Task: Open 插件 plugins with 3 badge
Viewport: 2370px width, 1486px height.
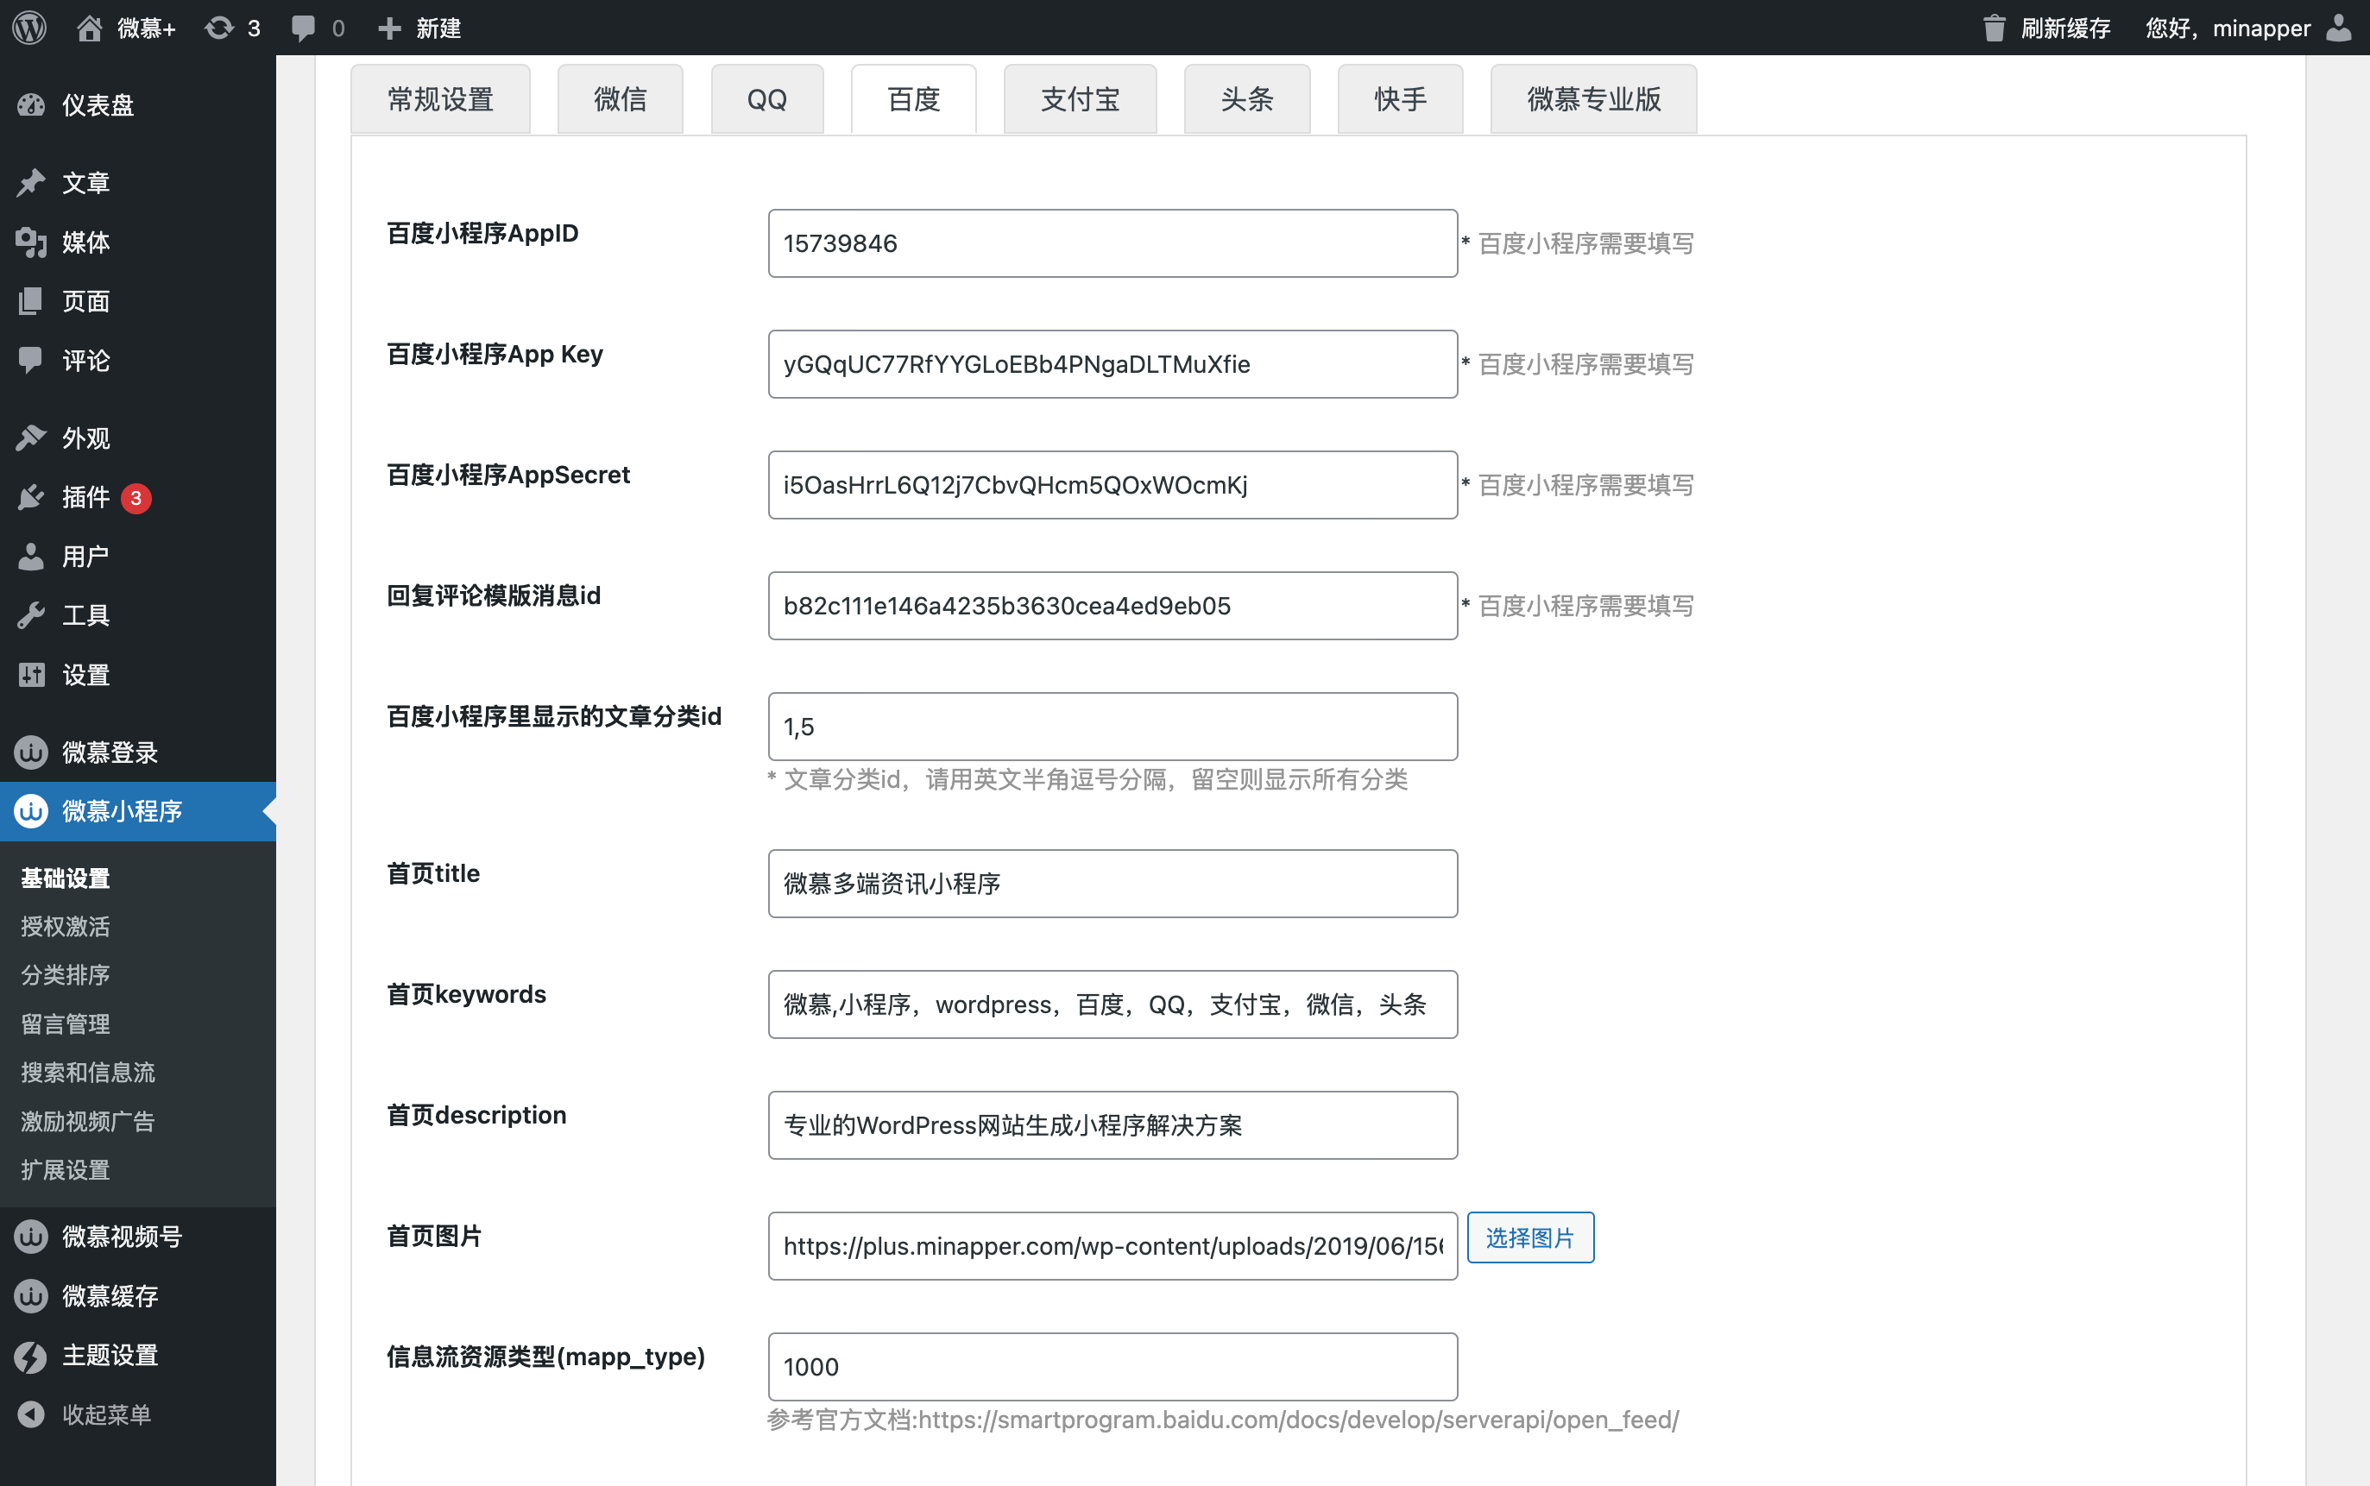Action: pyautogui.click(x=85, y=497)
